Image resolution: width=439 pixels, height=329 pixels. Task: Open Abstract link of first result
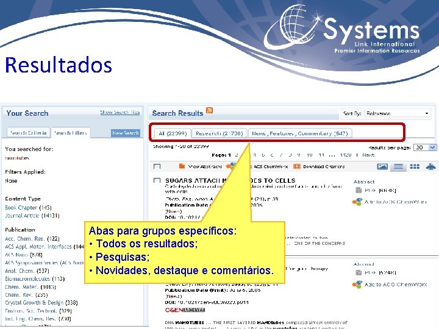(x=364, y=182)
